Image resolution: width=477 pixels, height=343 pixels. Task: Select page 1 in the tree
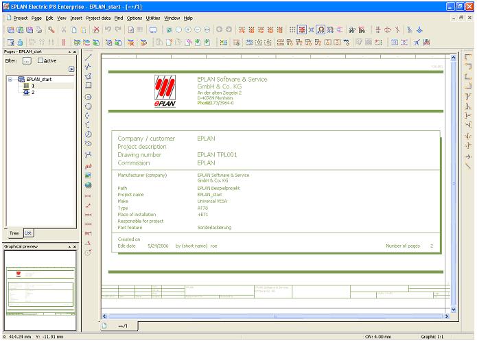pos(33,86)
